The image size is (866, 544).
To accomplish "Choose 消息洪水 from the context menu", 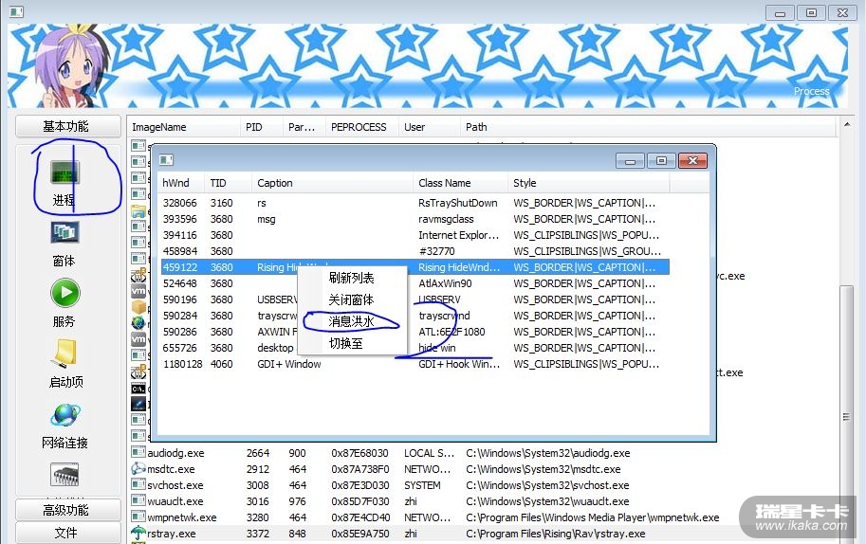I will 351,321.
